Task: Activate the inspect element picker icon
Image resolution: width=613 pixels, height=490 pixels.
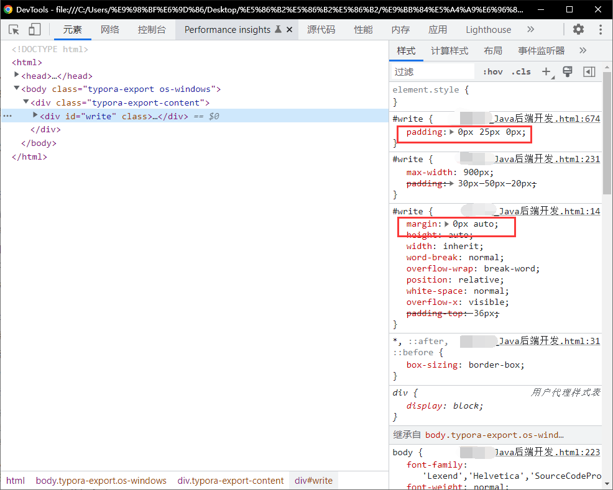Action: tap(14, 30)
